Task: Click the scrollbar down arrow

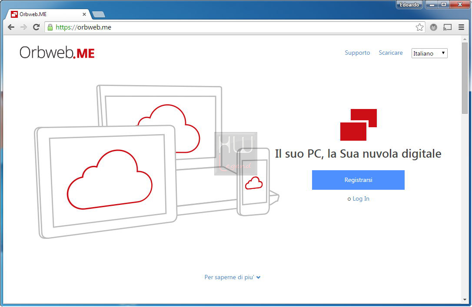Action: pos(465,300)
